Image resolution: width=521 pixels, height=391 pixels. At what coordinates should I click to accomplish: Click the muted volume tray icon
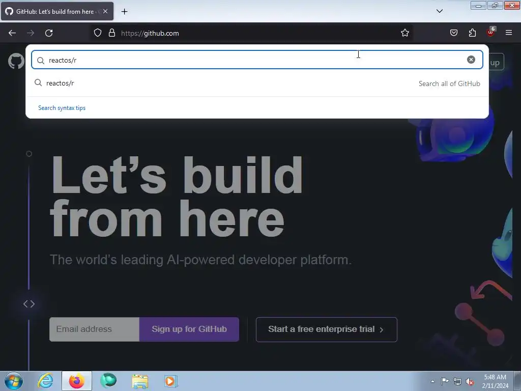coord(470,382)
